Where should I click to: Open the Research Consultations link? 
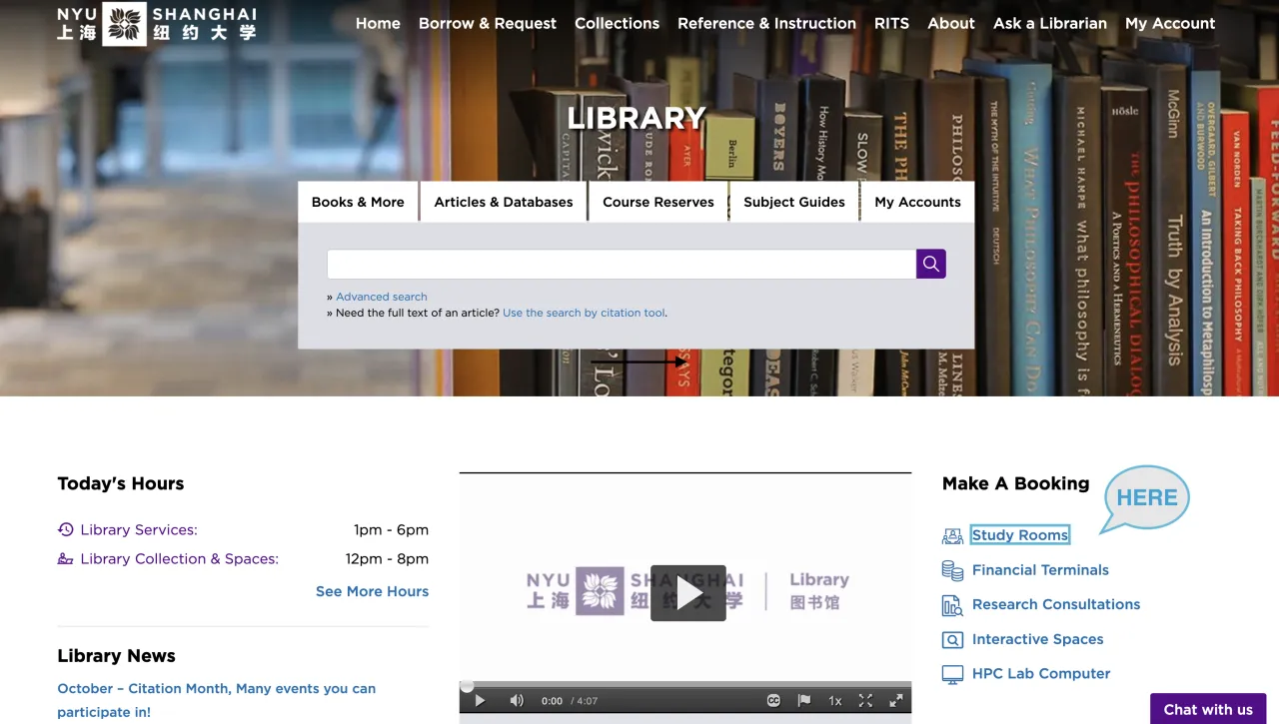click(1056, 604)
